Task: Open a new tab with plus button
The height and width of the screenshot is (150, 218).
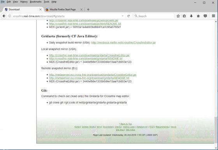Action: point(88,10)
